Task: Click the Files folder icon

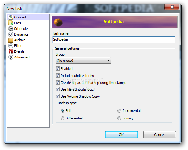Action: click(x=11, y=23)
